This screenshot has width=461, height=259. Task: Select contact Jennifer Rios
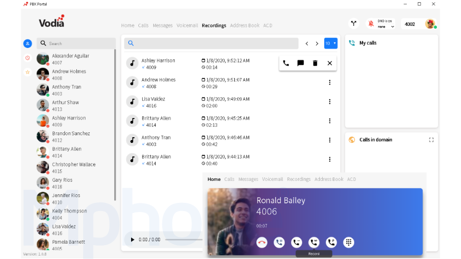click(x=75, y=199)
